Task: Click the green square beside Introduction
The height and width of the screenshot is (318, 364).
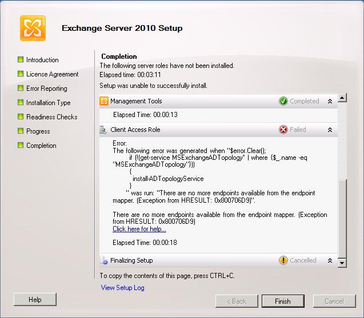Action: point(21,60)
